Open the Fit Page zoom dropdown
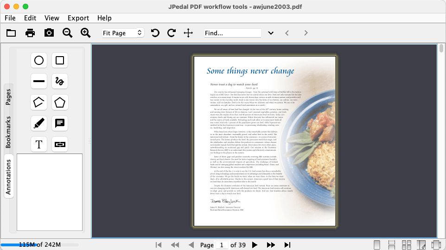Viewport: 446px width, 250px height. coord(123,33)
